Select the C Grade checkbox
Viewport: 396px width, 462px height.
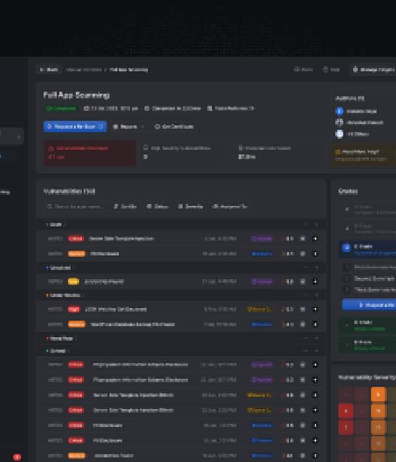(x=346, y=248)
